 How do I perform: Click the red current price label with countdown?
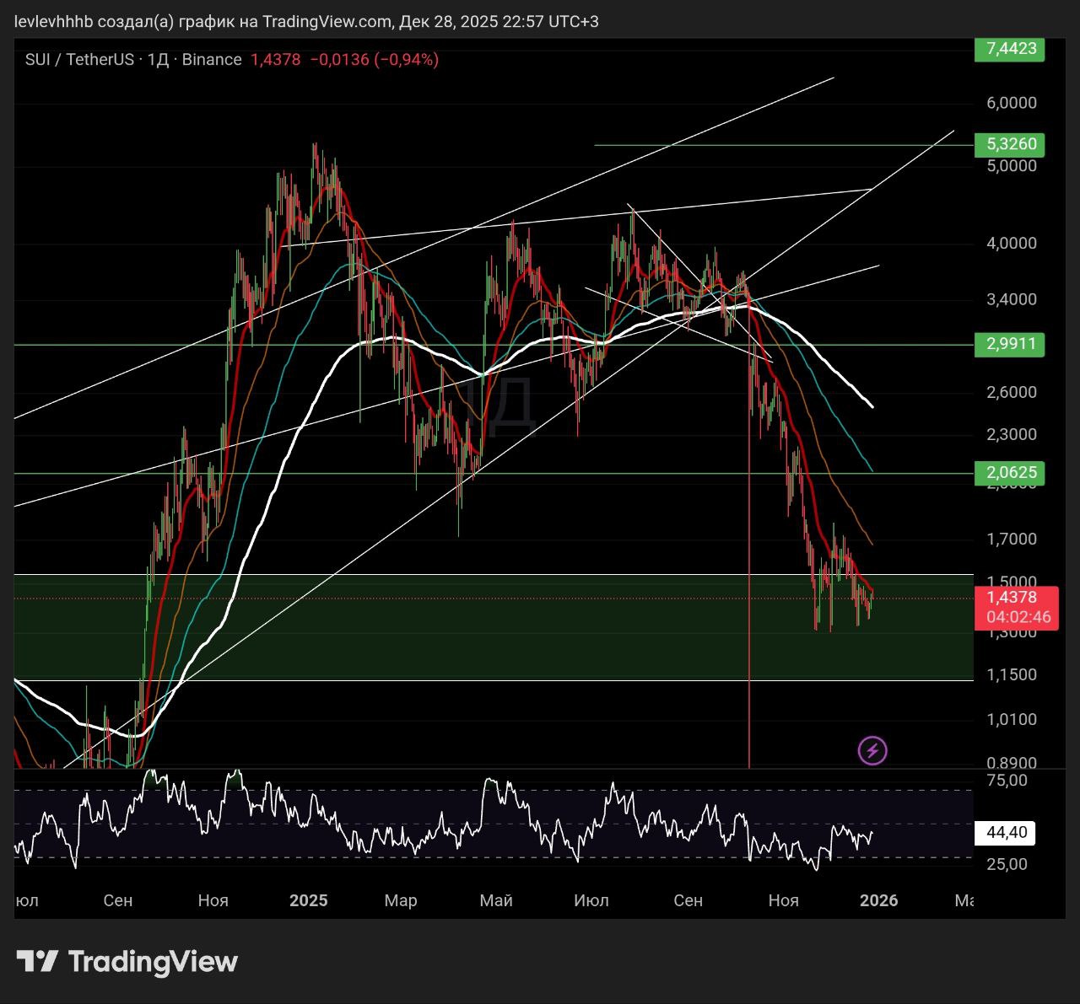click(1016, 607)
